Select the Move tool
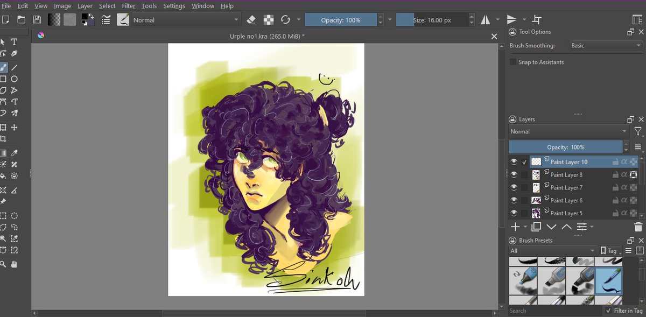Viewport: 646px width, 317px height. [x=15, y=128]
